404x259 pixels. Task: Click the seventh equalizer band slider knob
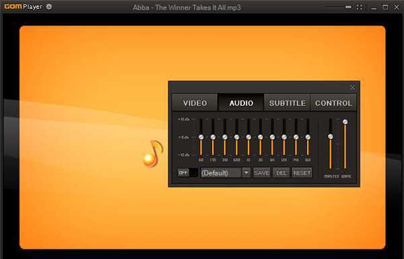[272, 137]
